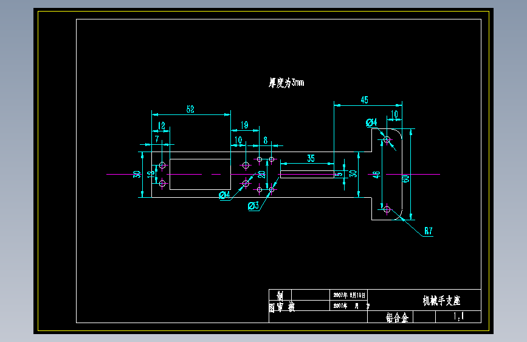527x342 pixels.
Task: Select the "5" slot width dimension
Action: click(339, 174)
